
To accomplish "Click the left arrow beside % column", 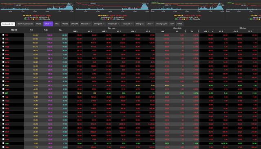I will pos(185,31).
